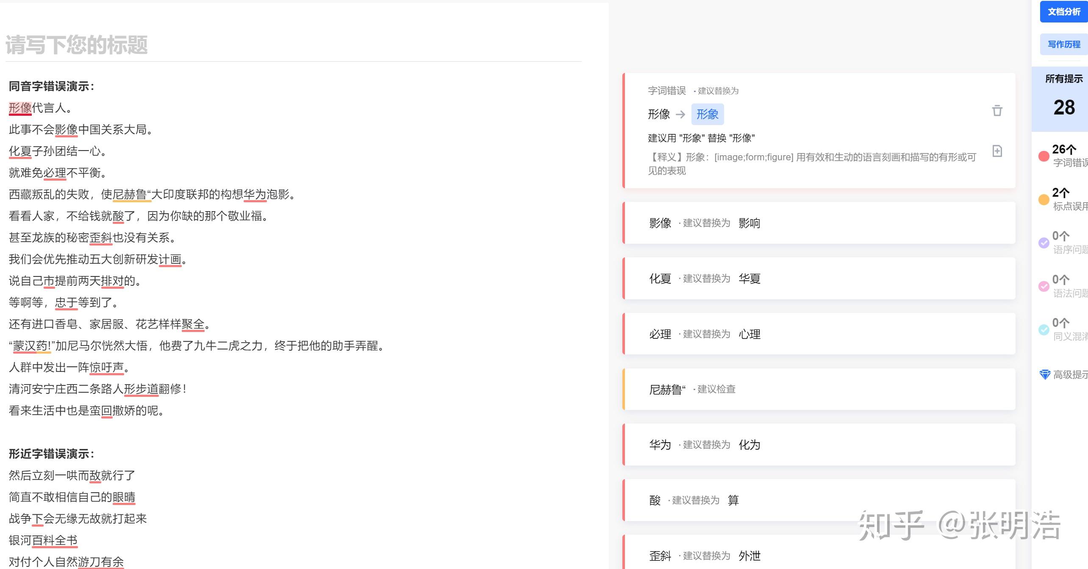
Task: Click the pink 语法问题 check icon
Action: pyautogui.click(x=1044, y=287)
